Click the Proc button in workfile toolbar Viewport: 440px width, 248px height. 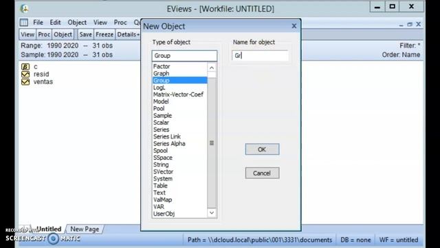pos(44,34)
